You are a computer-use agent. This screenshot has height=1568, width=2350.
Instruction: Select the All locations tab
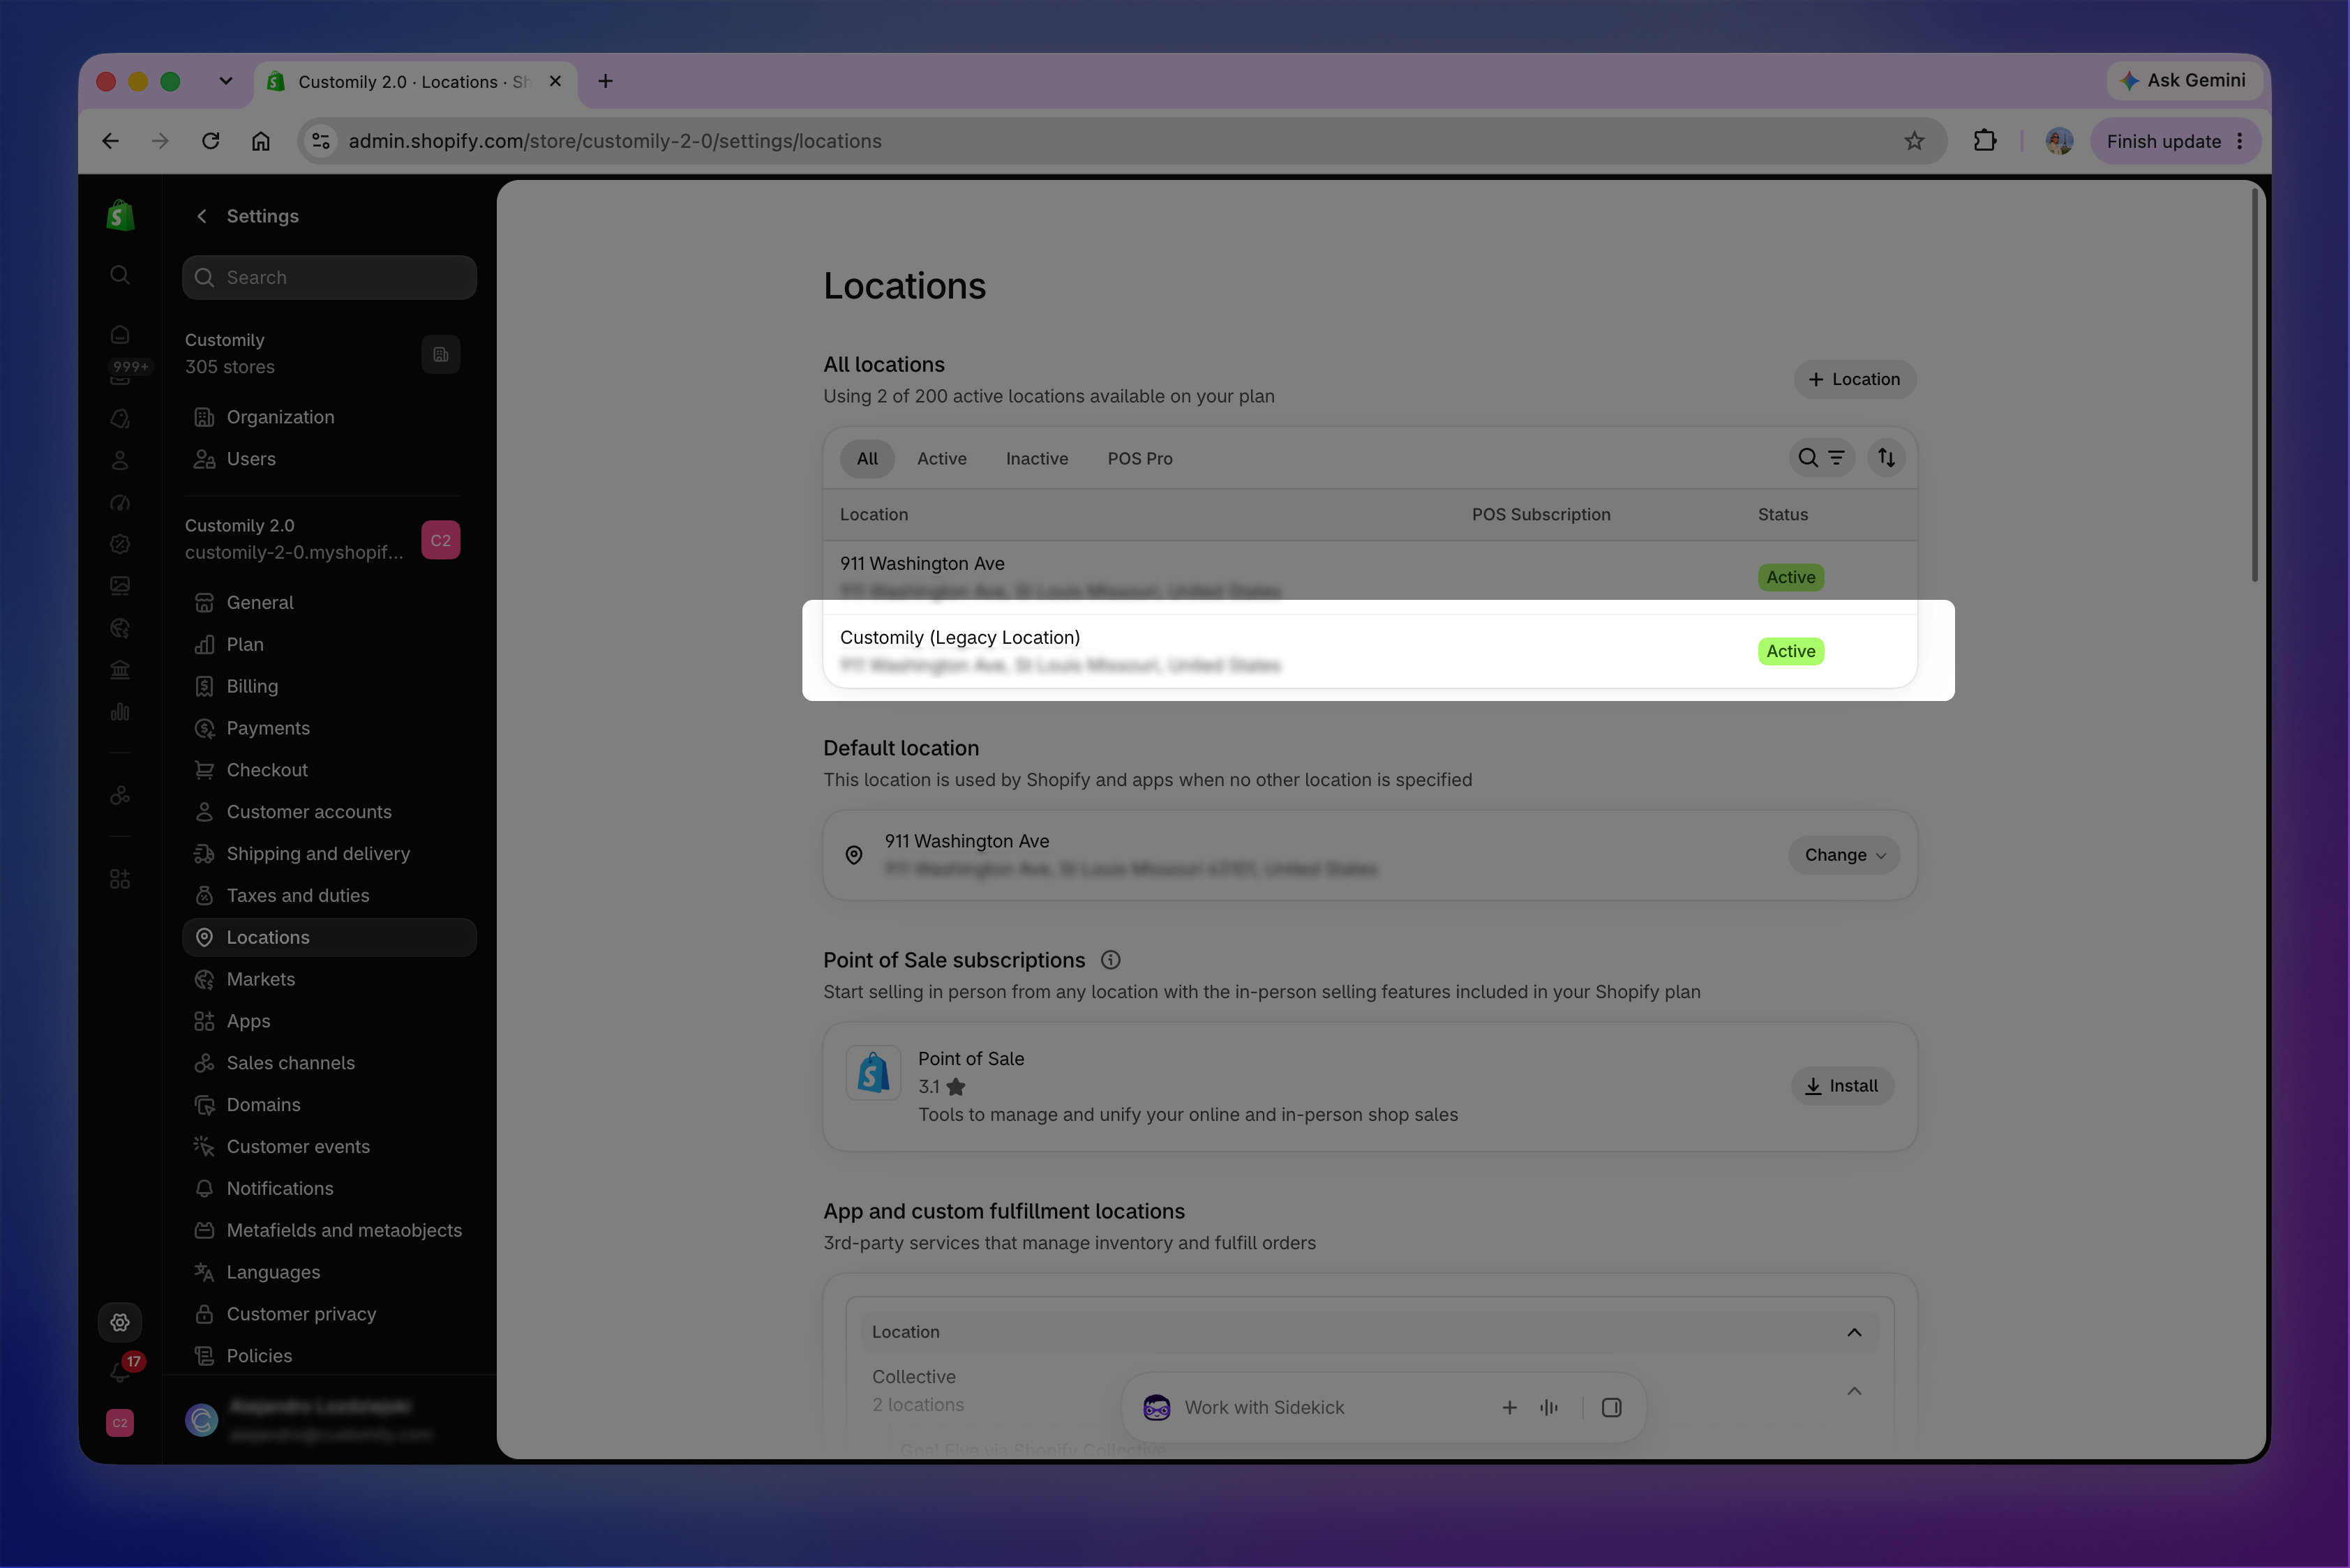867,458
